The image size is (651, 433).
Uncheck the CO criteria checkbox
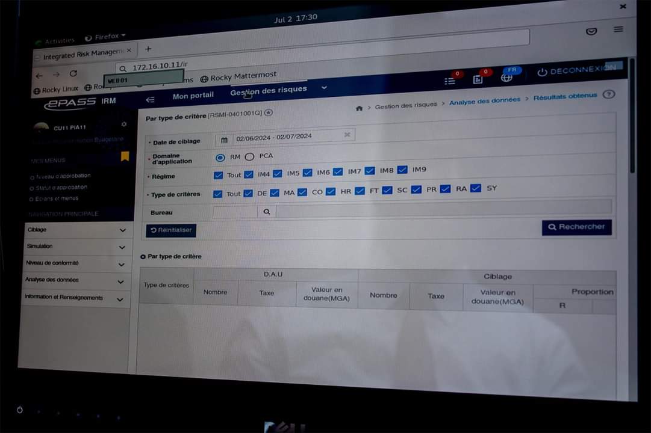(x=302, y=192)
